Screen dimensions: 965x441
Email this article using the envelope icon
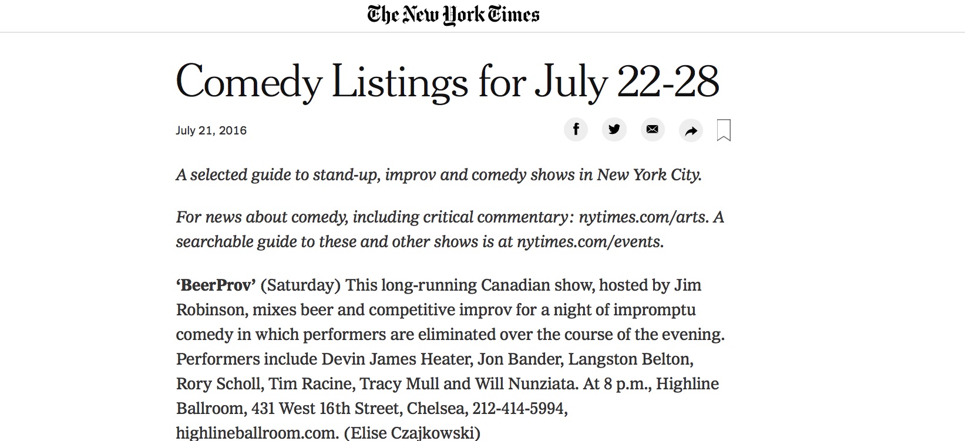653,129
